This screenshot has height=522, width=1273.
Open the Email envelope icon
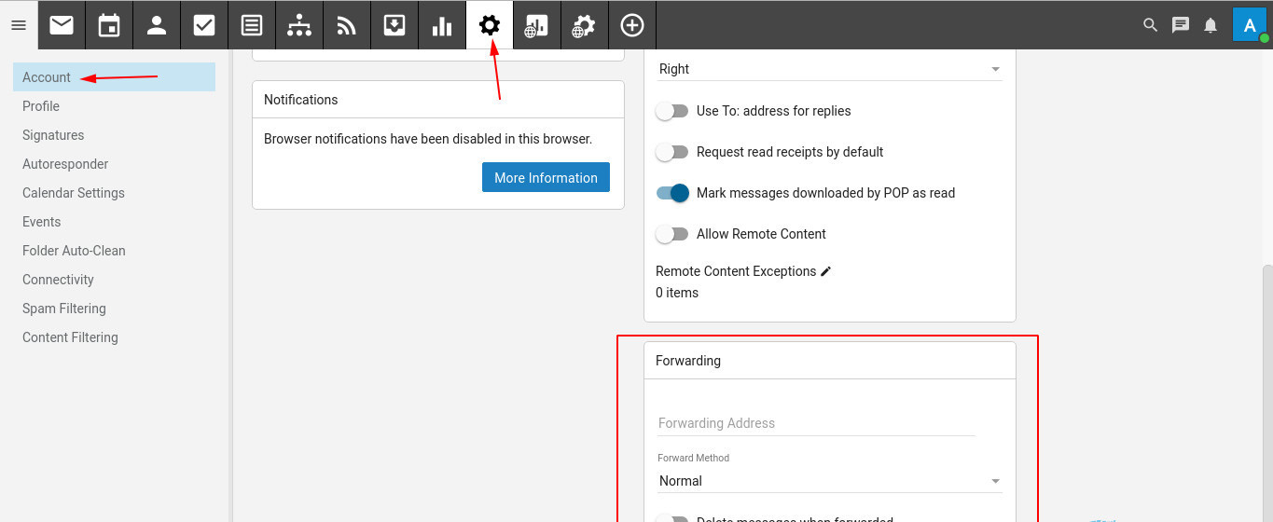click(62, 25)
